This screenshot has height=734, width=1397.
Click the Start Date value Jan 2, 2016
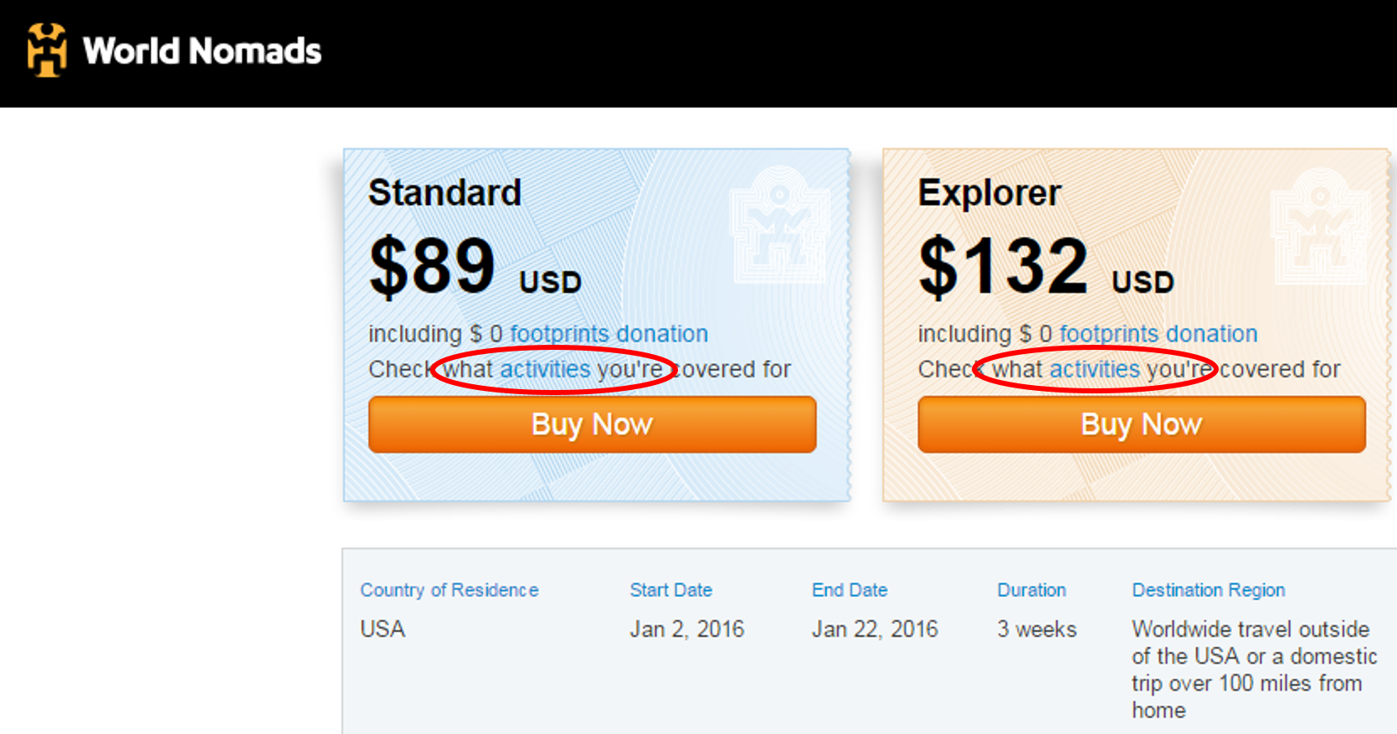[x=686, y=629]
